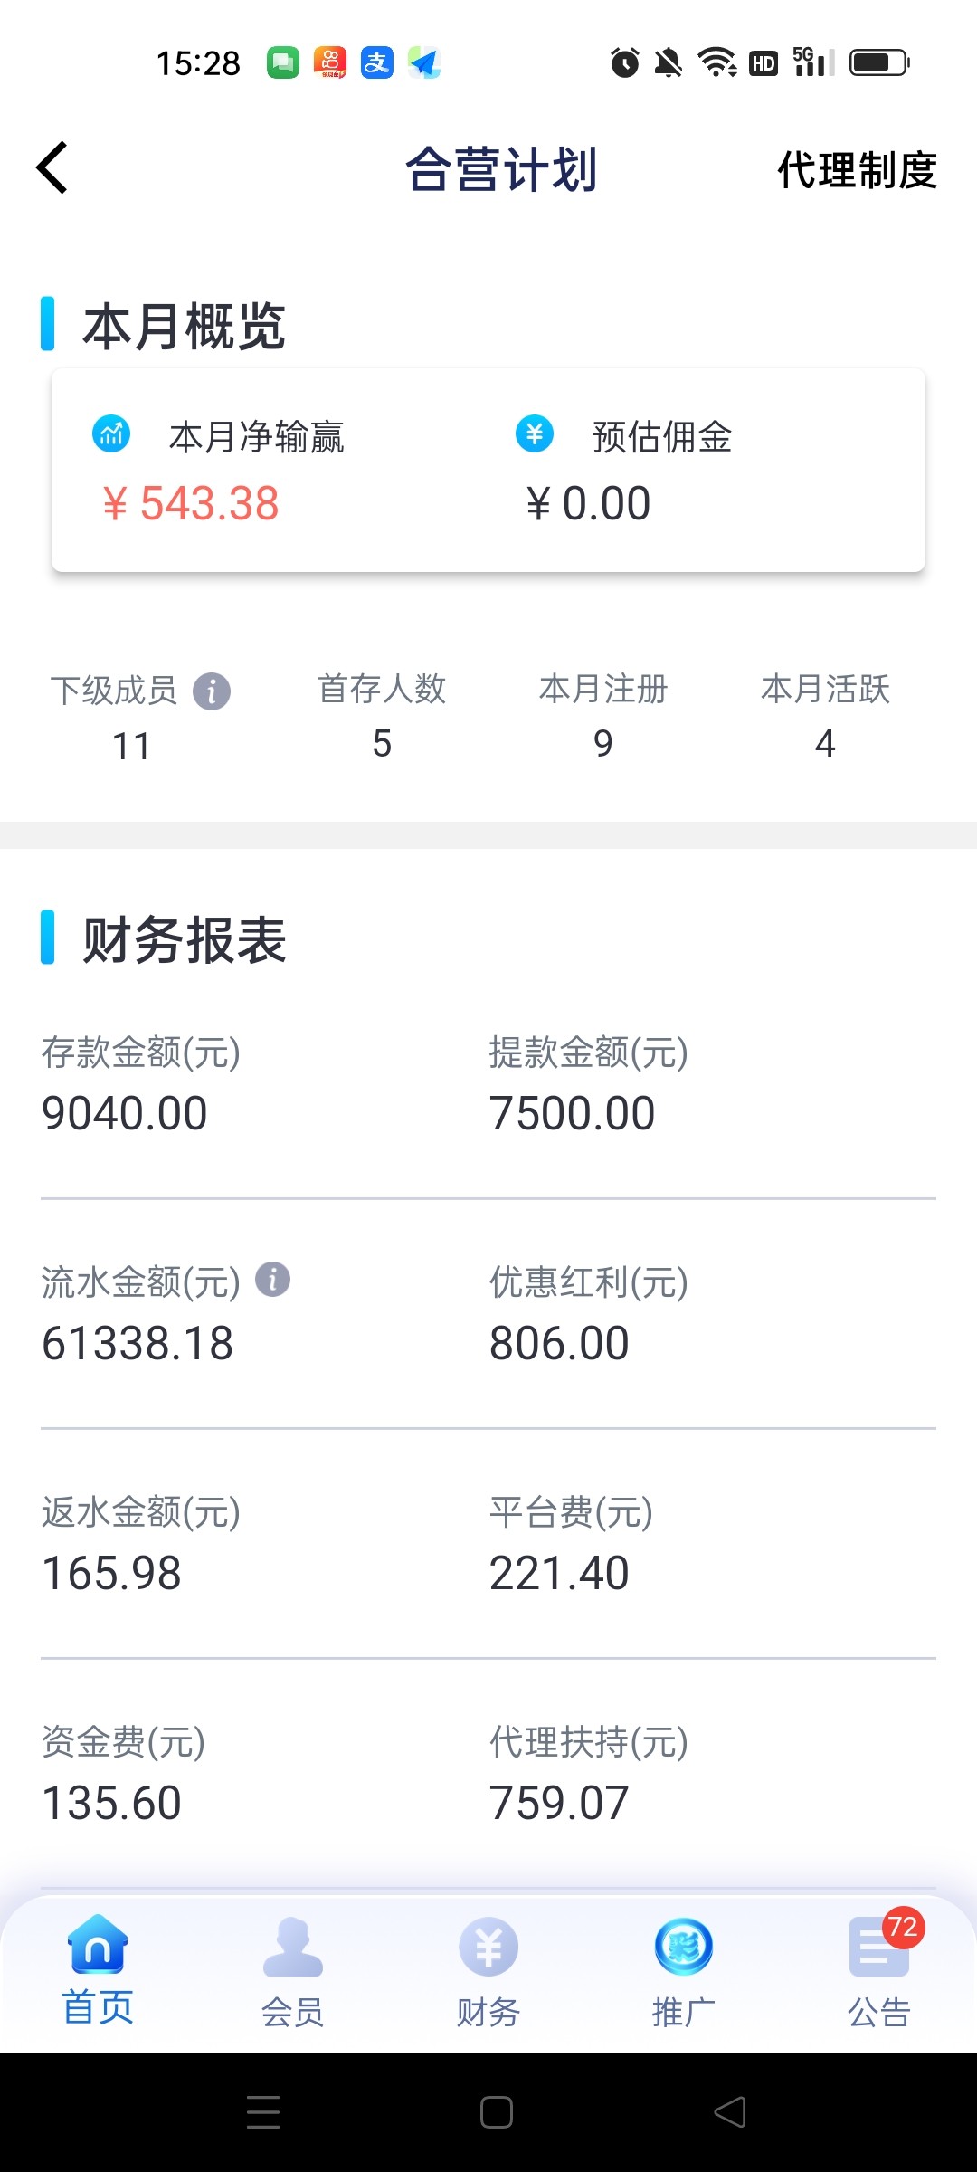
Task: Tap the 预估佣金 yen icon
Action: tap(535, 434)
